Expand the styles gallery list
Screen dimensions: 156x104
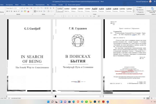(134, 11)
